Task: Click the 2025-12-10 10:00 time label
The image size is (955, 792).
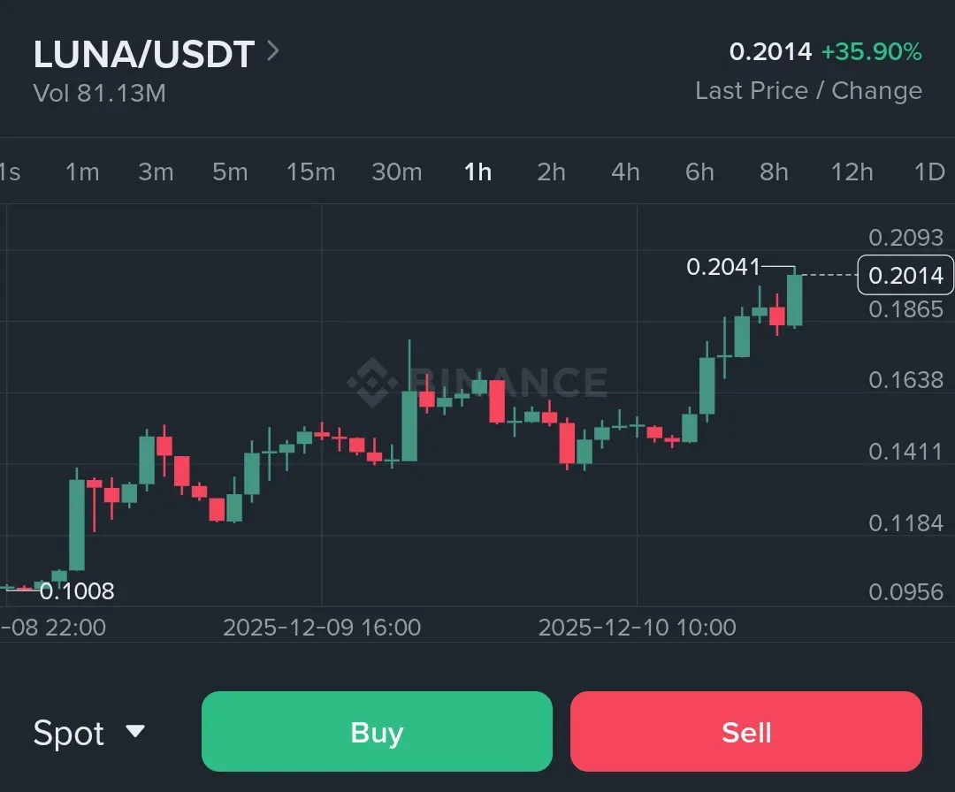Action: click(x=637, y=627)
